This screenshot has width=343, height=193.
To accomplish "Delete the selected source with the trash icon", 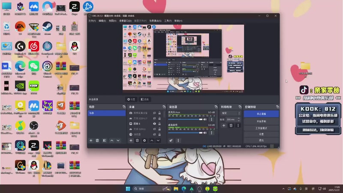I will click(x=137, y=141).
